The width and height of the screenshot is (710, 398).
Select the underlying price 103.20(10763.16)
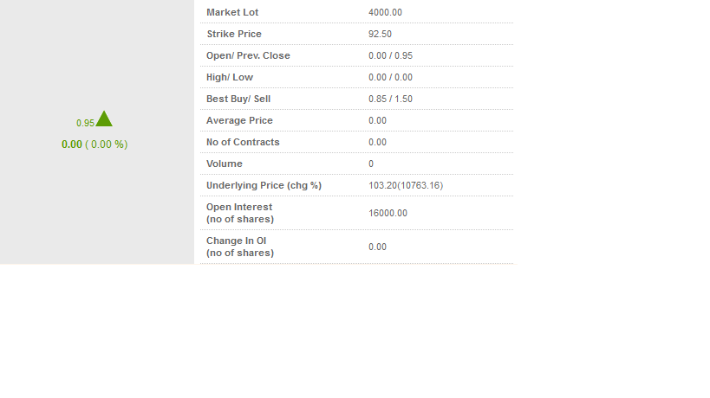(406, 186)
